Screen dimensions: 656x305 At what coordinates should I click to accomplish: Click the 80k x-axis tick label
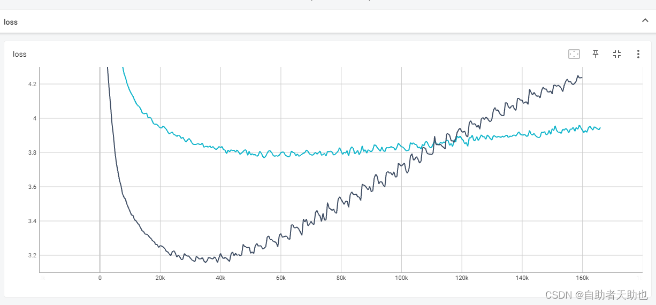[x=341, y=278]
